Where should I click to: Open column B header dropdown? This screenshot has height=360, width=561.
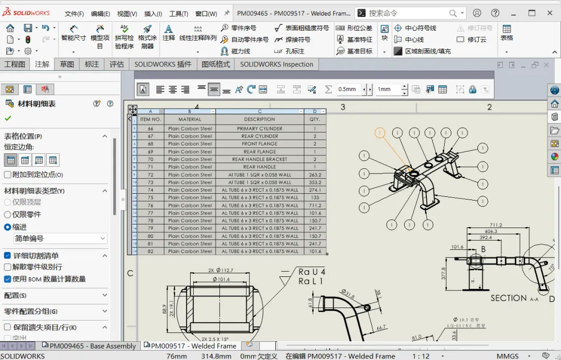click(213, 111)
